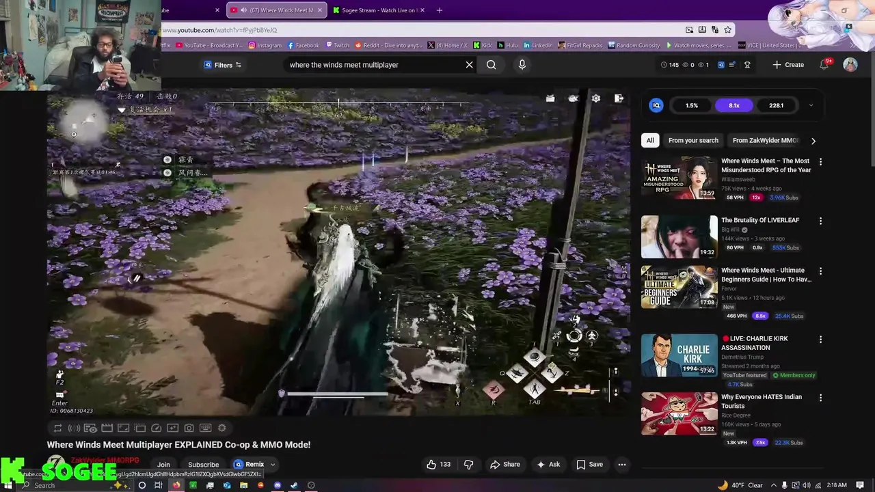Open options menu for LIVERLEAF video
The width and height of the screenshot is (875, 492).
point(820,221)
